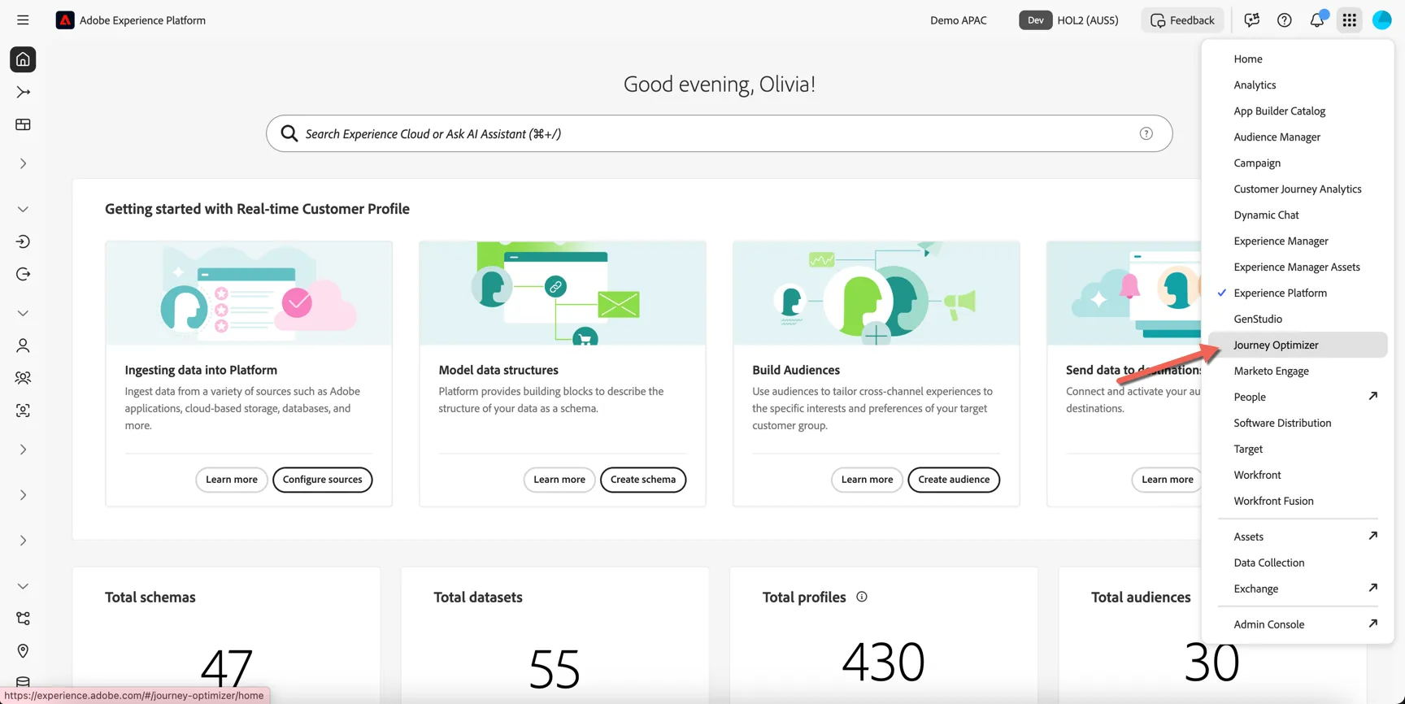Click Learn more under Build Audiences
Viewport: 1405px width, 704px height.
point(867,480)
